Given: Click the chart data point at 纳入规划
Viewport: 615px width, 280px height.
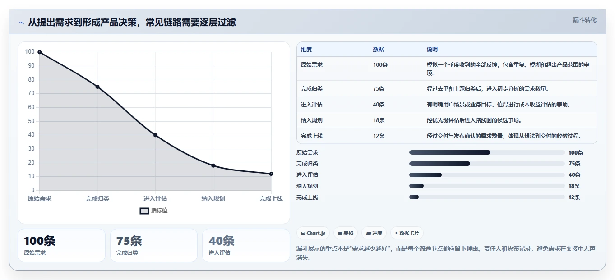Looking at the screenshot, I should pos(213,165).
